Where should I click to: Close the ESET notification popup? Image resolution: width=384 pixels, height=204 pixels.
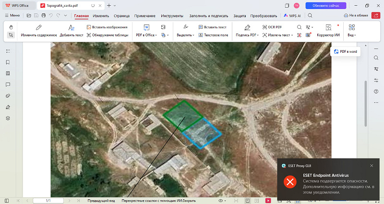372,166
